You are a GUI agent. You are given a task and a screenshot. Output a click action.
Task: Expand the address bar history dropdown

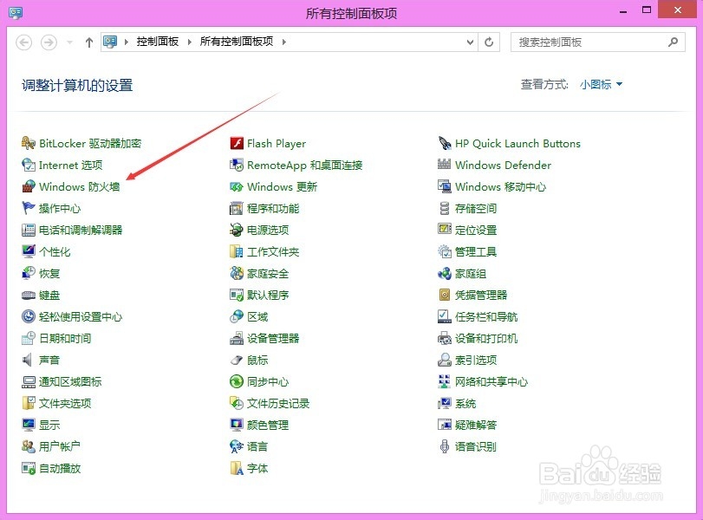(x=469, y=42)
